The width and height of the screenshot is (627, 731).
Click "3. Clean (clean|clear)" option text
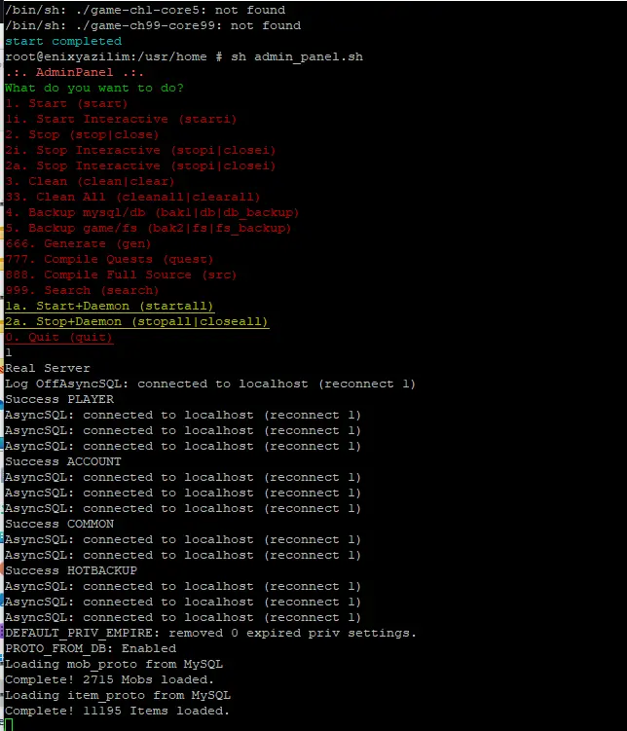click(90, 181)
